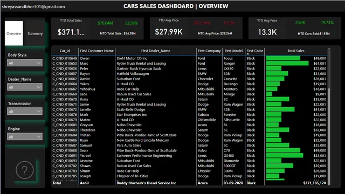Click dealer Saab-Belle Dodge
The width and height of the screenshot is (345, 194).
(x=131, y=109)
